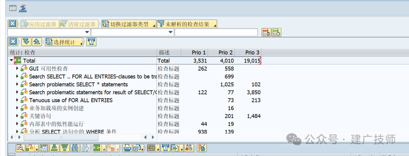Click the 统计: 检查 column header

coord(83,52)
